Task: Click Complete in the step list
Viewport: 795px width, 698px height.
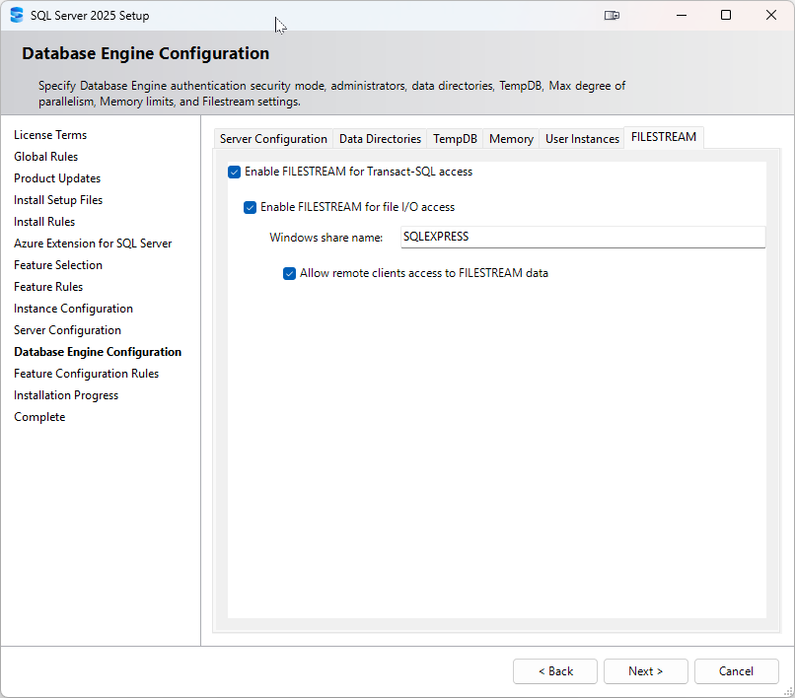Action: pyautogui.click(x=39, y=417)
